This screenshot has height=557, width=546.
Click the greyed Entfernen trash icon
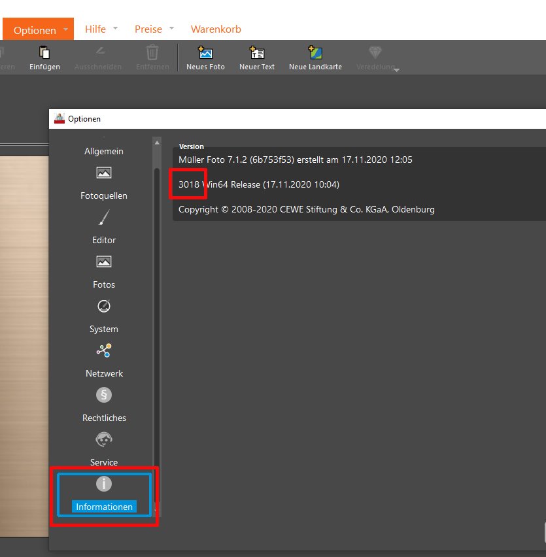152,52
